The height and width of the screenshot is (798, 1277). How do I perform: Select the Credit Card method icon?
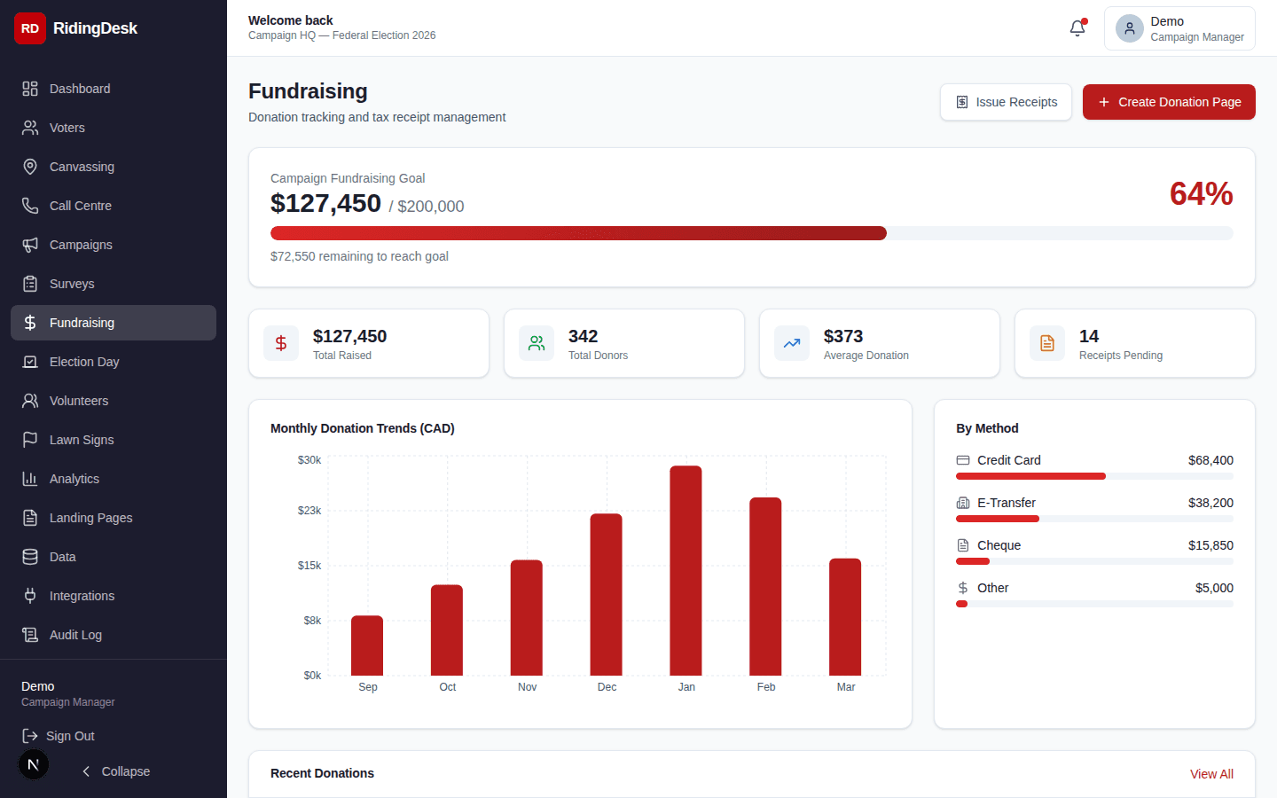(x=962, y=459)
